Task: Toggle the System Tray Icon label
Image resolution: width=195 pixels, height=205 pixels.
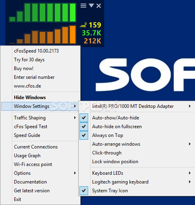Action: coord(110,191)
